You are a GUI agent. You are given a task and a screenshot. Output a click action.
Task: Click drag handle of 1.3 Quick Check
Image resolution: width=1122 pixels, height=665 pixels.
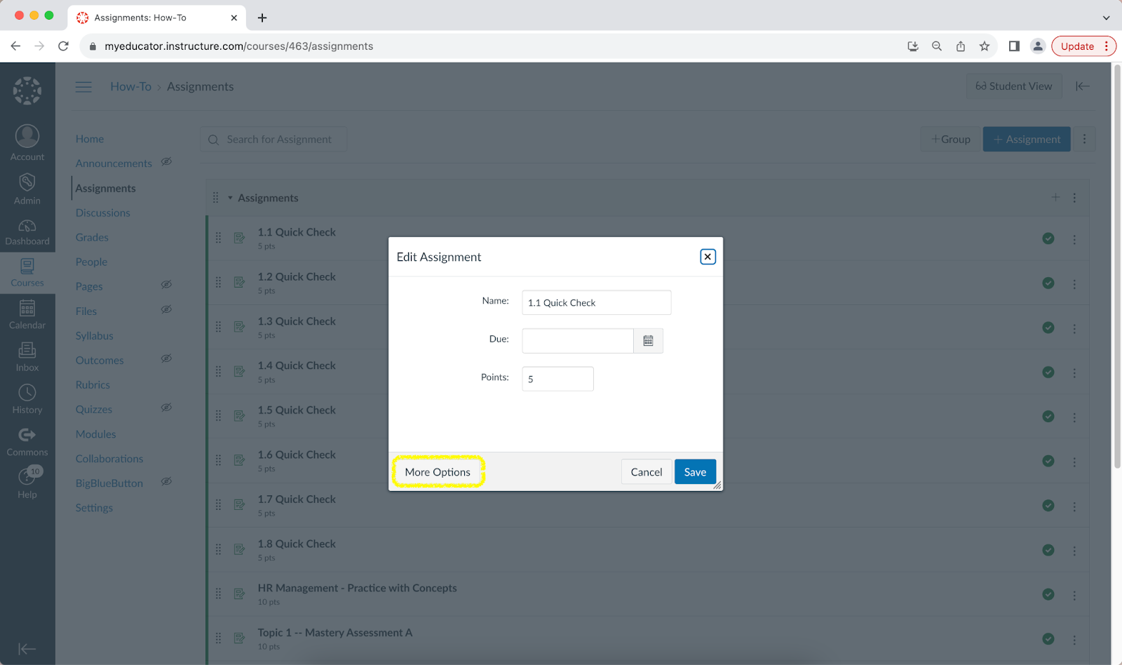218,327
